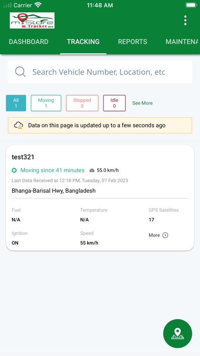Tap the Fuel label
The image size is (200, 356).
[16, 210]
